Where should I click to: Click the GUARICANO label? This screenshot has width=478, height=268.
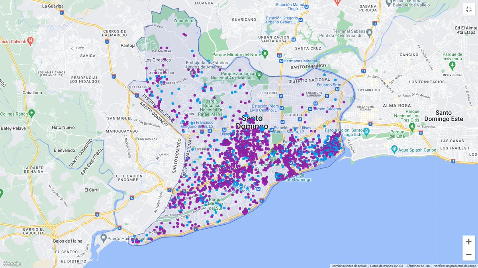coord(244,19)
